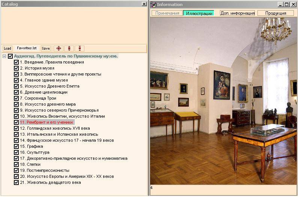
Task: Toggle checkbox for 17. Декоративно-прикладное искусство
Action: pos(17,158)
